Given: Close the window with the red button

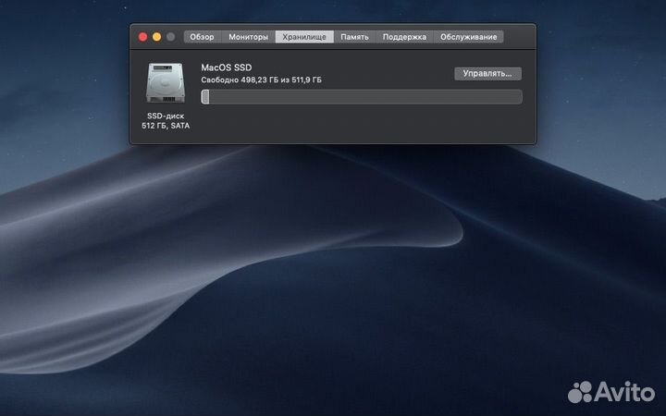Looking at the screenshot, I should pos(143,37).
